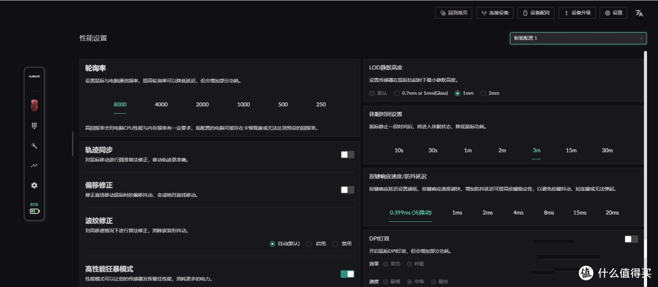Viewport: 658px width, 287px height.
Task: Set debounce delay to 8ms
Action: click(549, 213)
